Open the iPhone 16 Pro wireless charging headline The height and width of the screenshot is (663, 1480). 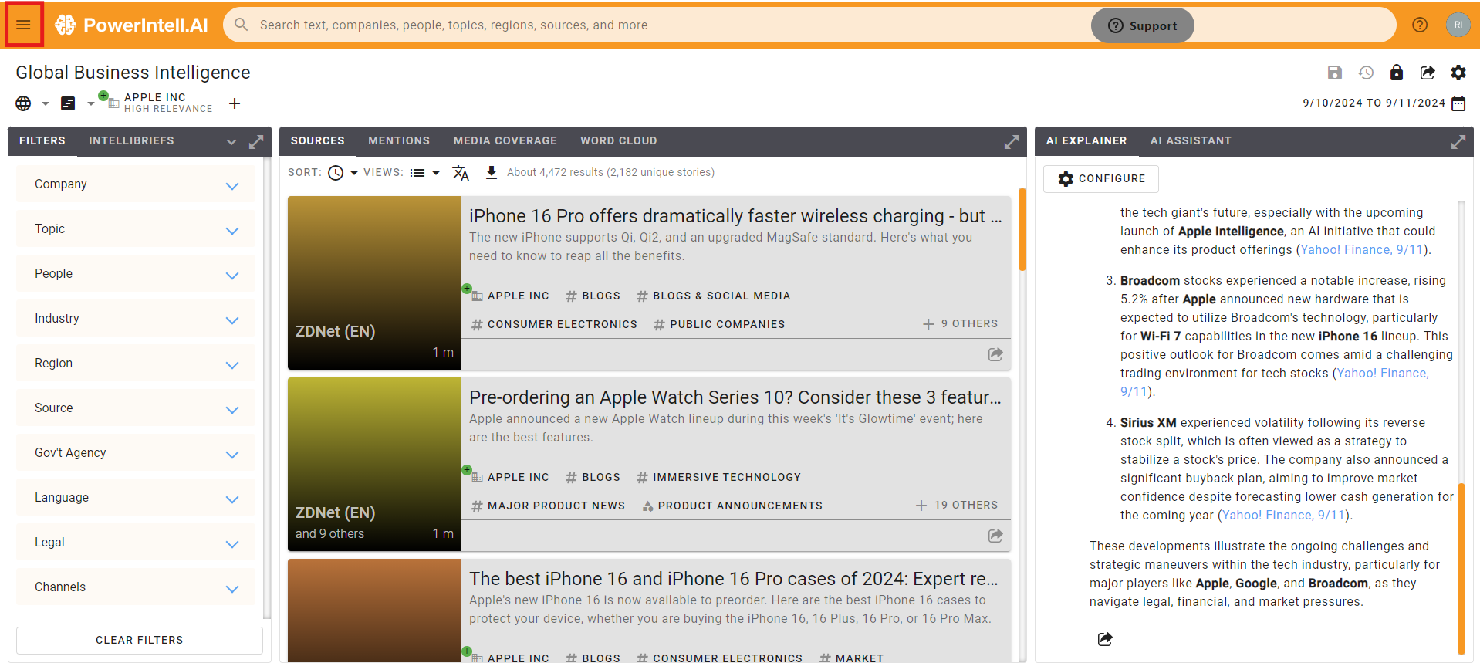(735, 216)
